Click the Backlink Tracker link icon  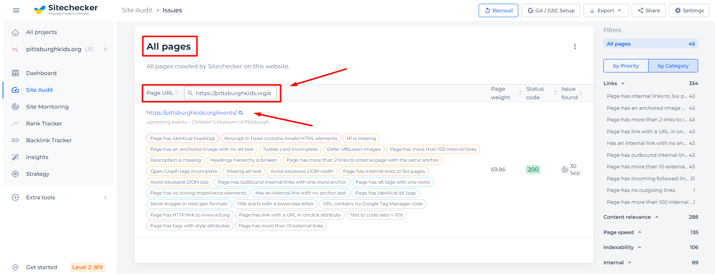coord(15,140)
